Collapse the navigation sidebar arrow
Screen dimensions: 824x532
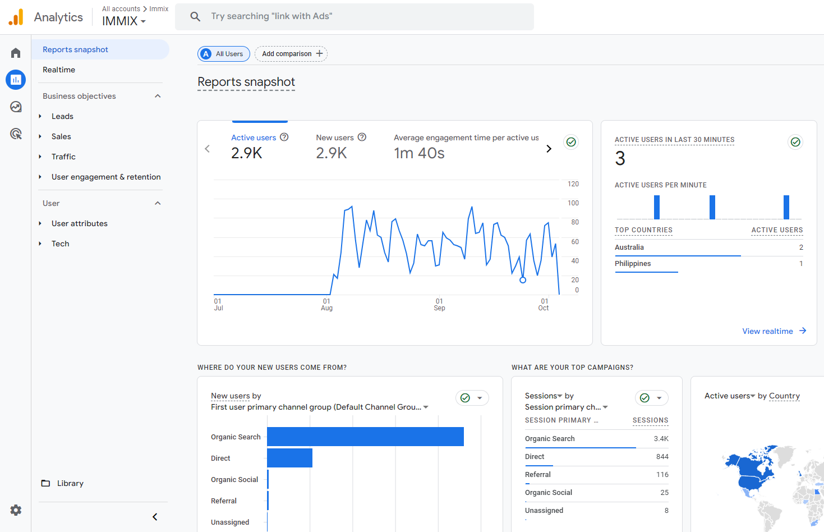click(155, 517)
